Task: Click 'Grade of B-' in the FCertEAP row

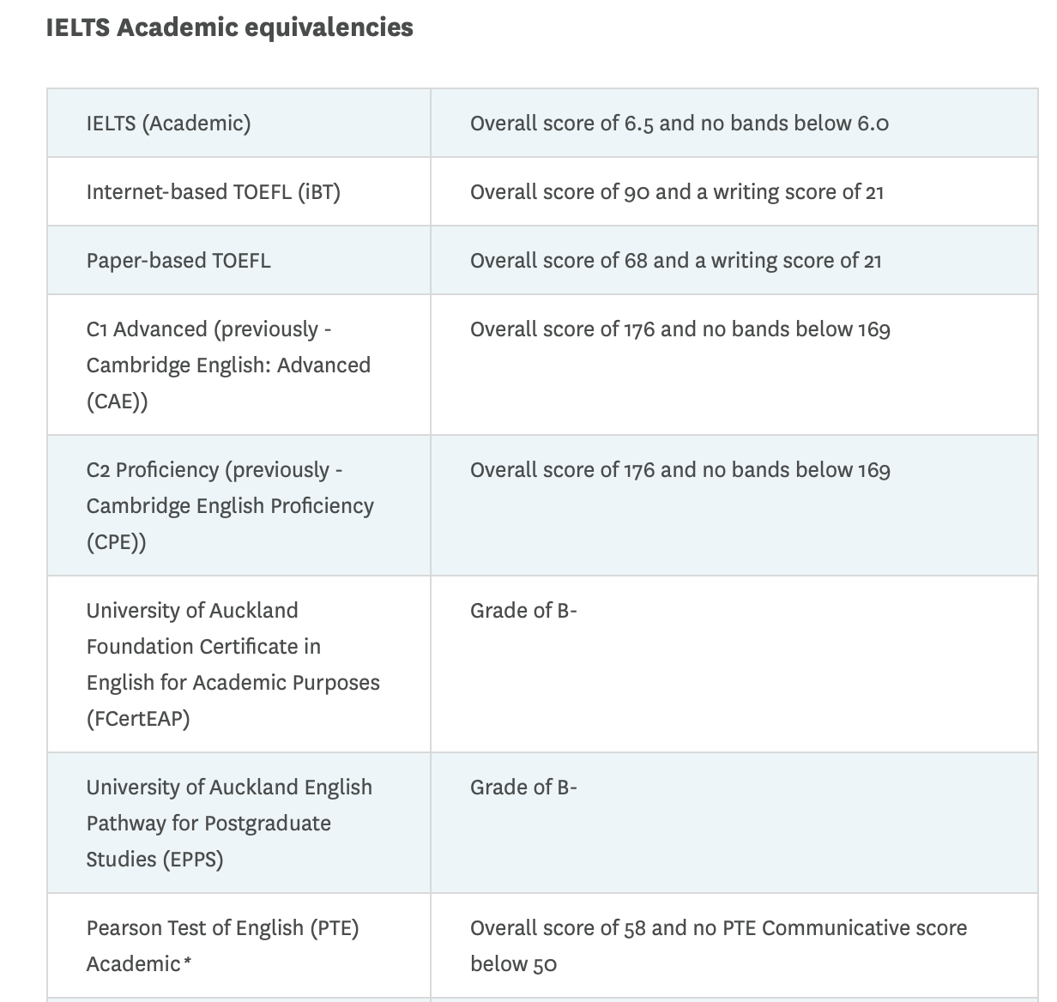Action: (x=523, y=611)
